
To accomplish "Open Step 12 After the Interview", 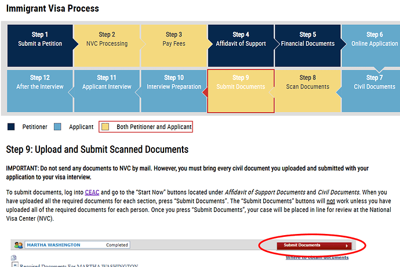I will (40, 91).
